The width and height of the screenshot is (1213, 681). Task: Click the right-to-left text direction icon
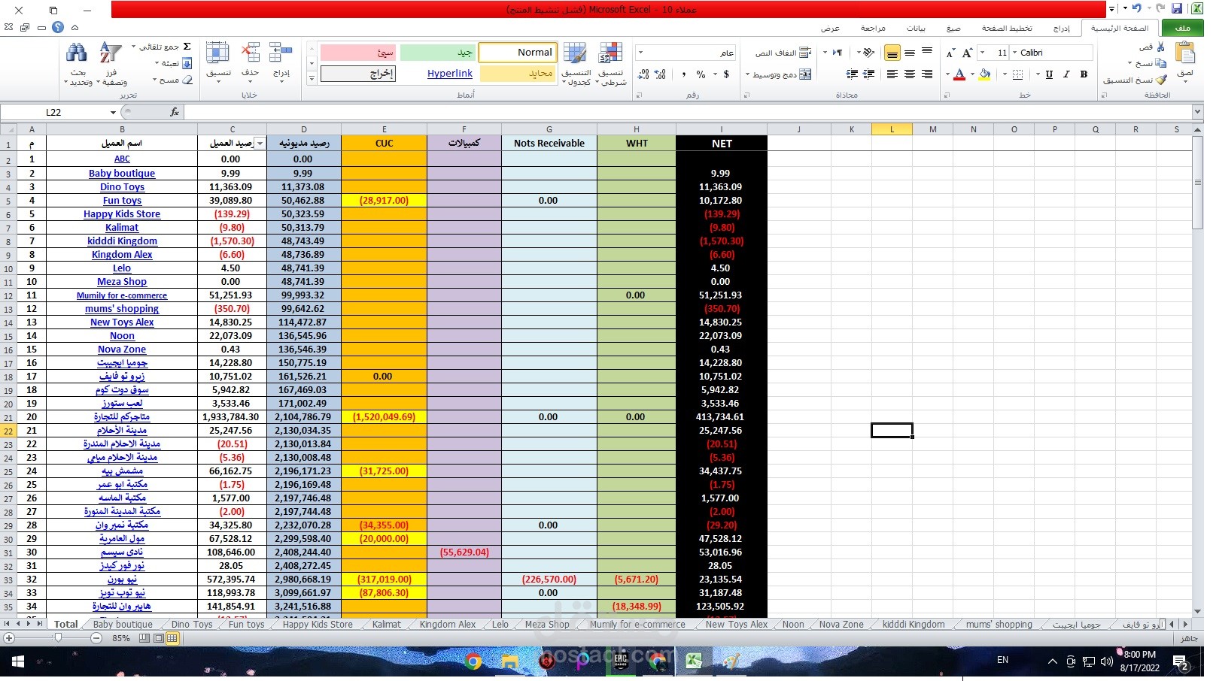click(x=838, y=53)
